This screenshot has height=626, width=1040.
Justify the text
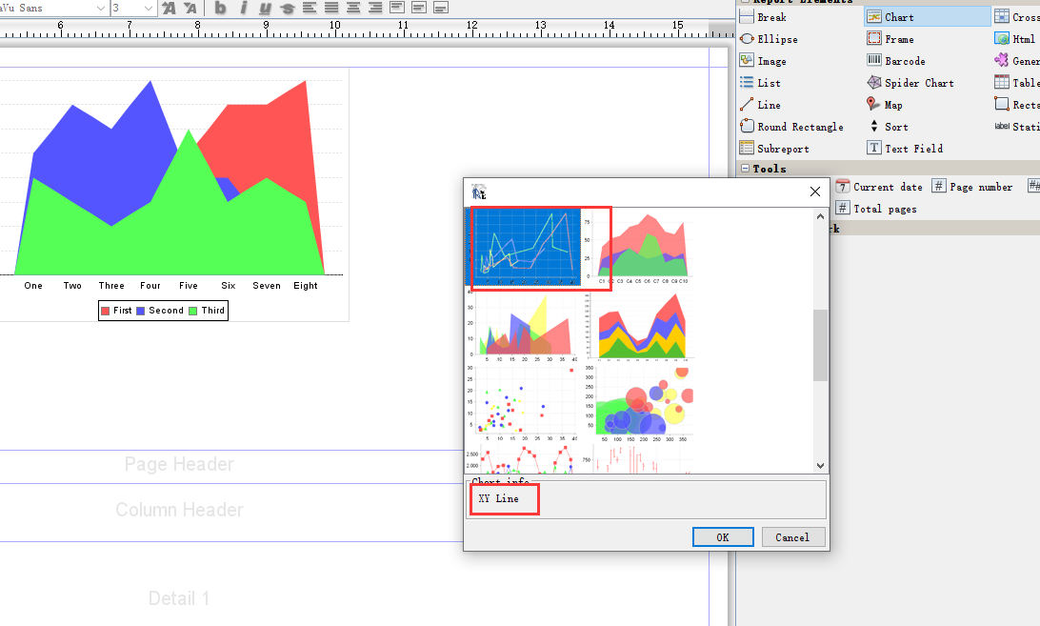tap(331, 8)
